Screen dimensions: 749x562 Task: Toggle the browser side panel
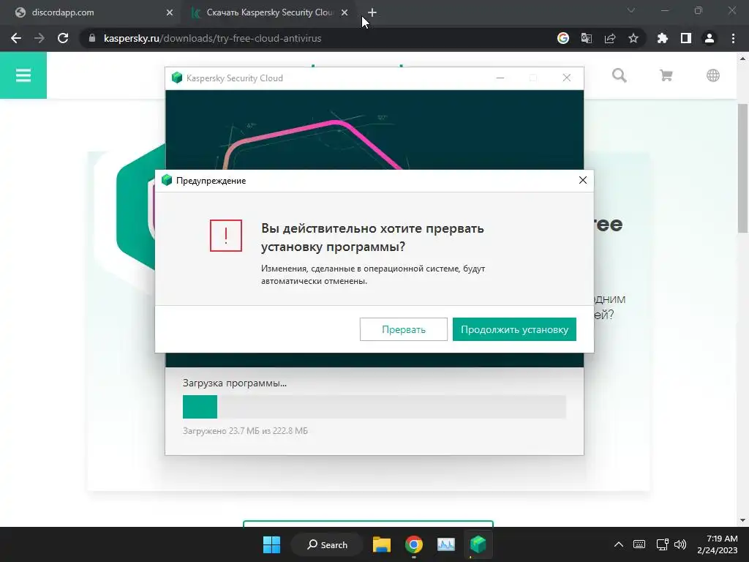tap(686, 38)
